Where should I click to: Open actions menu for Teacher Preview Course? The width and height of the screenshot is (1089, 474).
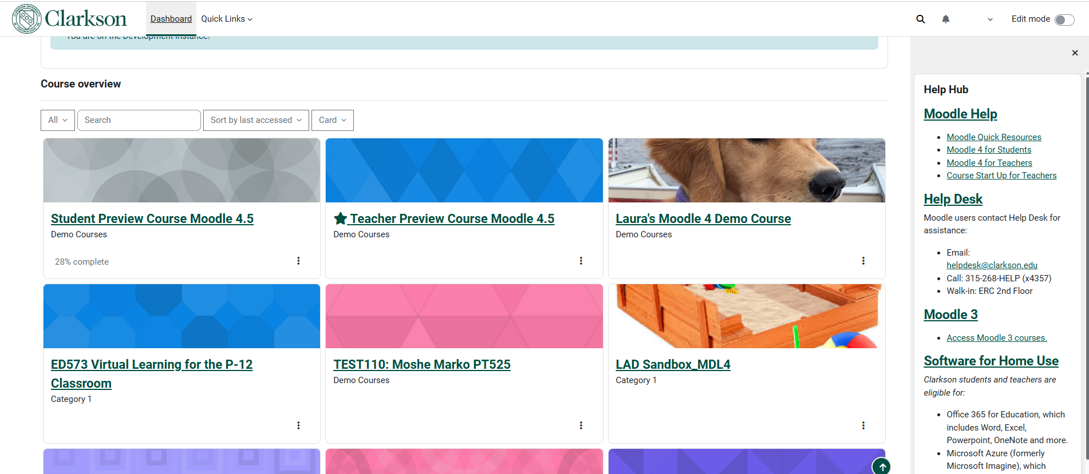(581, 261)
